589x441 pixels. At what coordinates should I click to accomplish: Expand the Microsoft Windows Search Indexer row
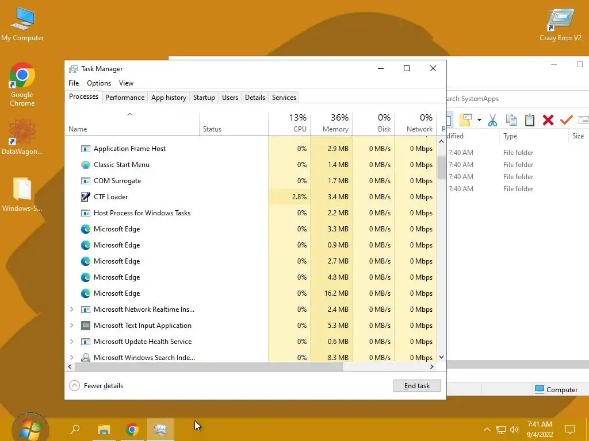pos(71,357)
